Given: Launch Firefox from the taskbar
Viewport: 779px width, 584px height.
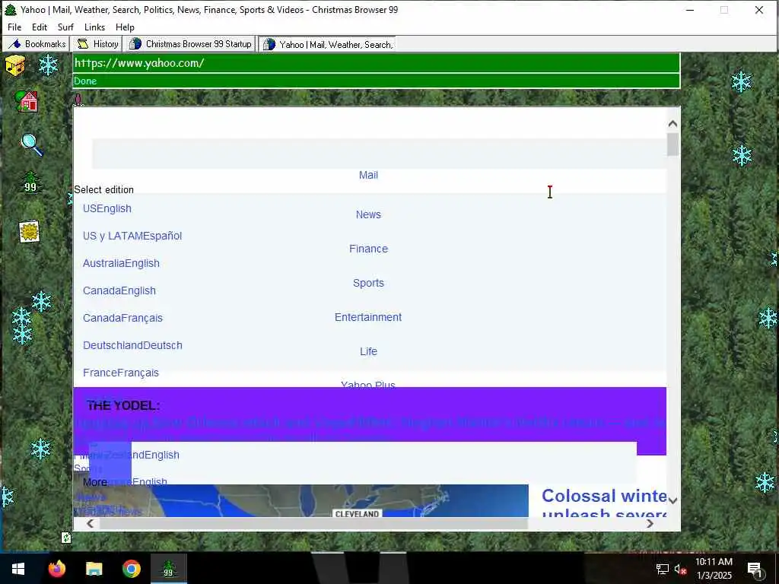Looking at the screenshot, I should coord(56,569).
